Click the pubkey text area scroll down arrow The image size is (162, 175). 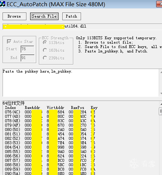click(161, 94)
